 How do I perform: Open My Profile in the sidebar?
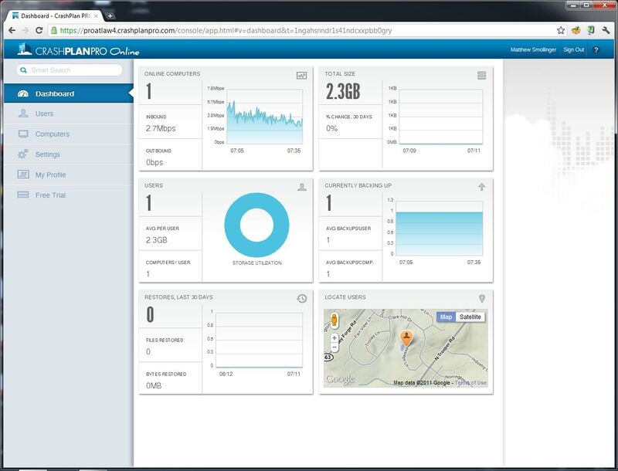point(50,175)
